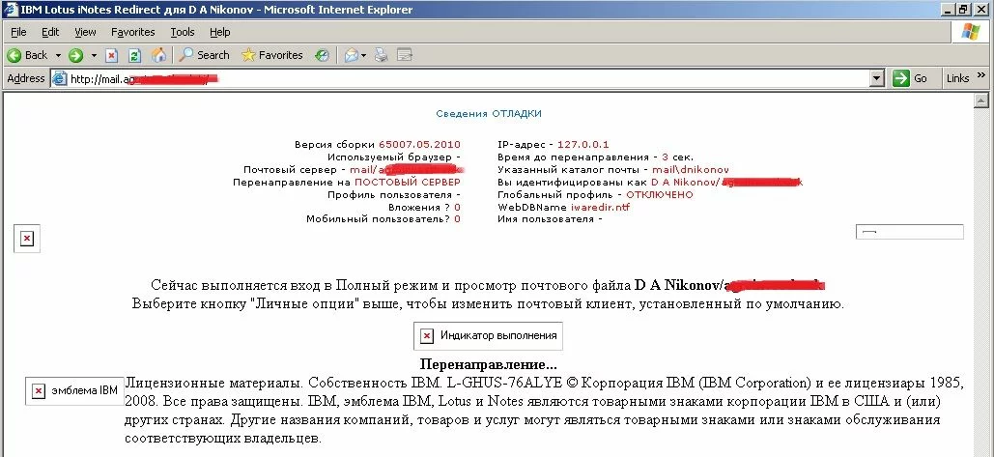Viewport: 994px width, 457px height.
Task: Open the View menu
Action: click(x=85, y=32)
